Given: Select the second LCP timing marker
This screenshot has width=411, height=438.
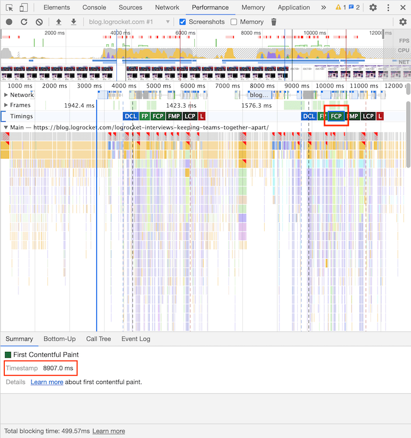Looking at the screenshot, I should pyautogui.click(x=368, y=116).
